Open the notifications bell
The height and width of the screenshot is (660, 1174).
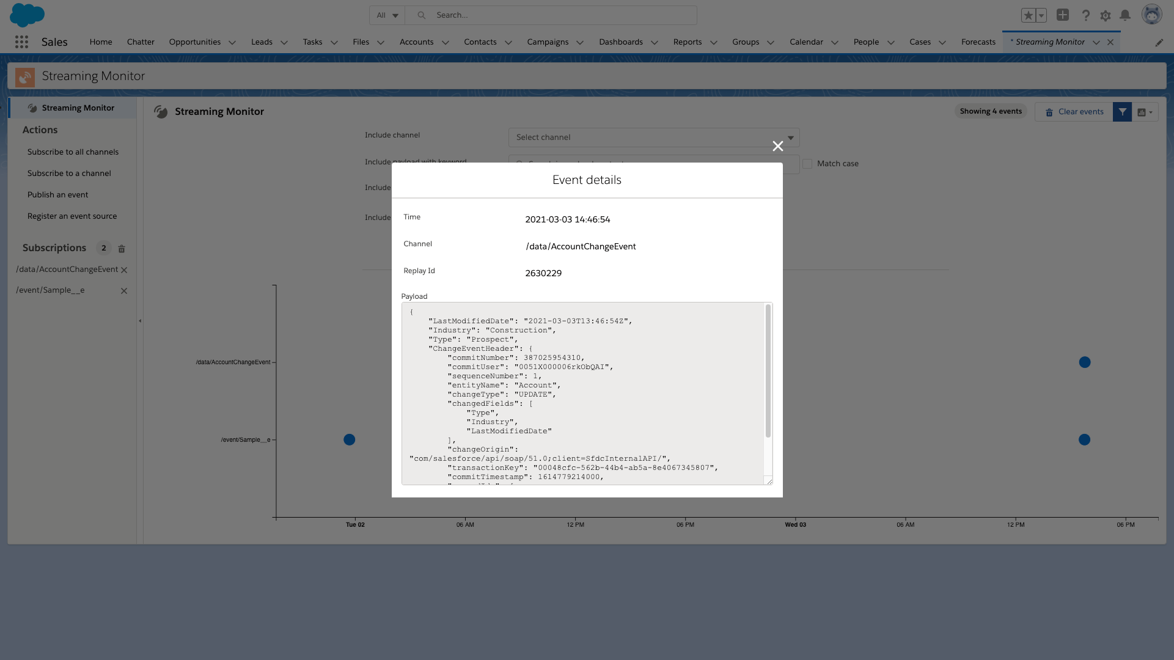click(1125, 15)
